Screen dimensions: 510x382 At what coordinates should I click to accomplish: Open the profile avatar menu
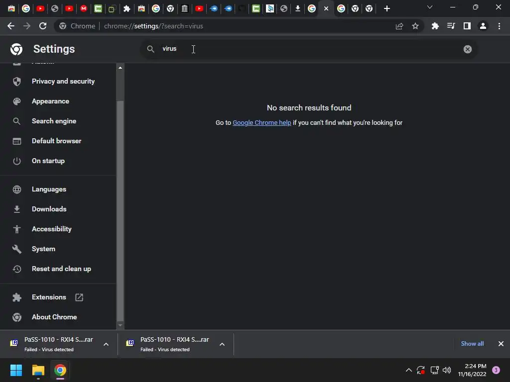[483, 26]
